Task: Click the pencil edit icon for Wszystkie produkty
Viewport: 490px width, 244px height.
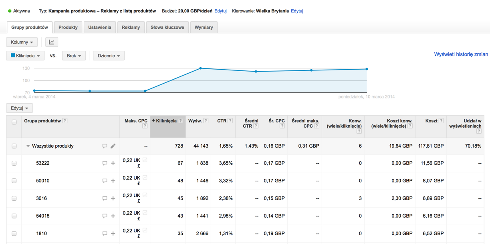Action: tap(113, 146)
